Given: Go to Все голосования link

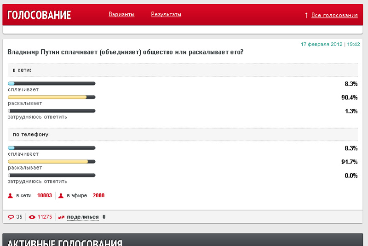Looking at the screenshot, I should coord(334,15).
